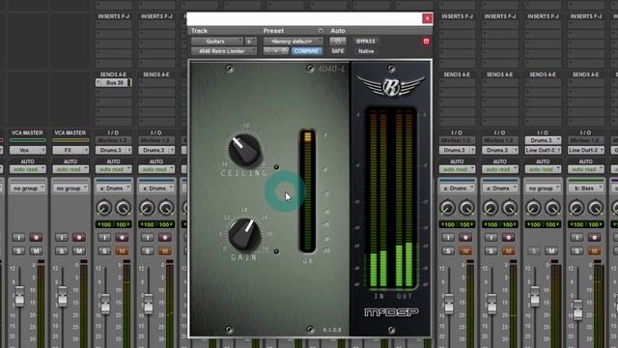618x348 pixels.
Task: Open auto read dropdown on Vox VCA master
Action: click(x=28, y=169)
